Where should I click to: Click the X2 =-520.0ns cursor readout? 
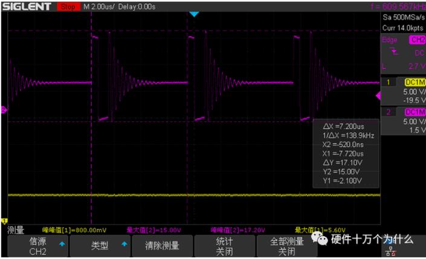[x=343, y=145]
